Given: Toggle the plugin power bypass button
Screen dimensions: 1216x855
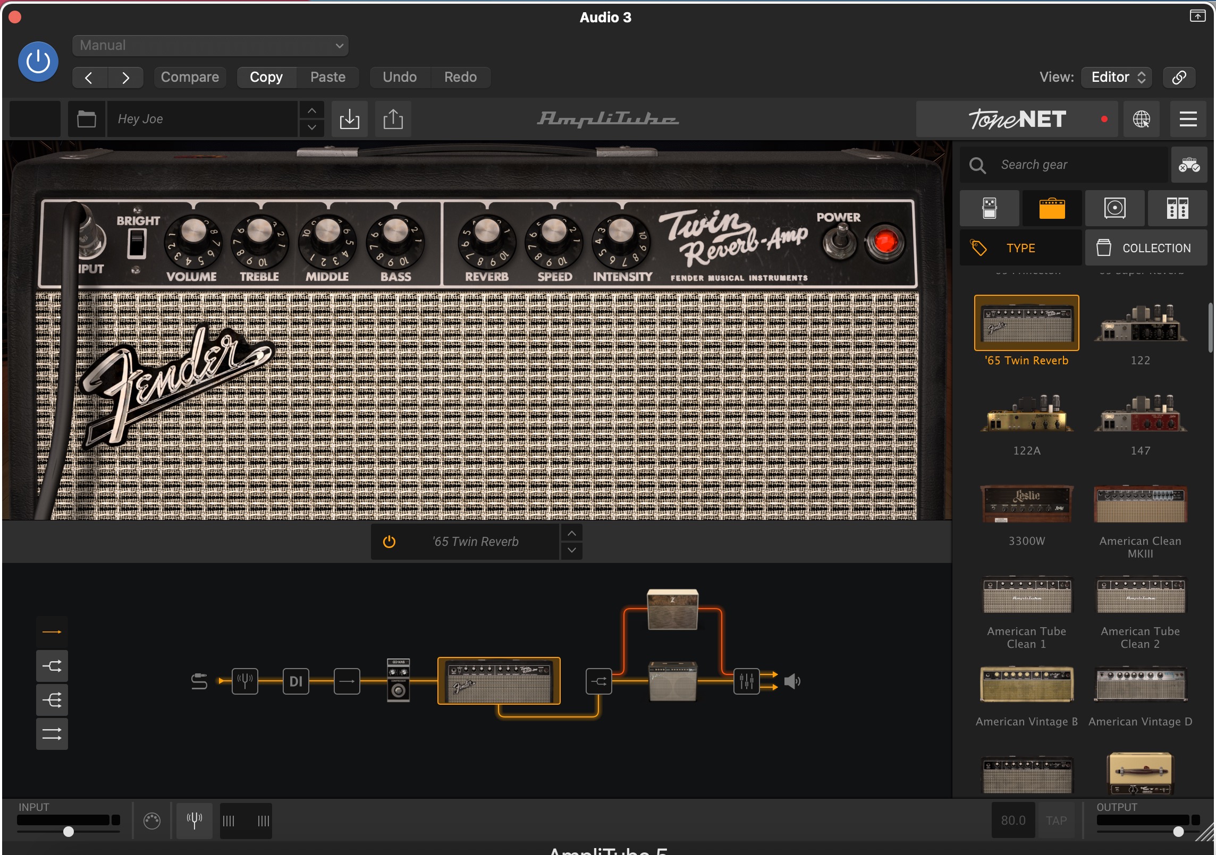Looking at the screenshot, I should click(38, 62).
